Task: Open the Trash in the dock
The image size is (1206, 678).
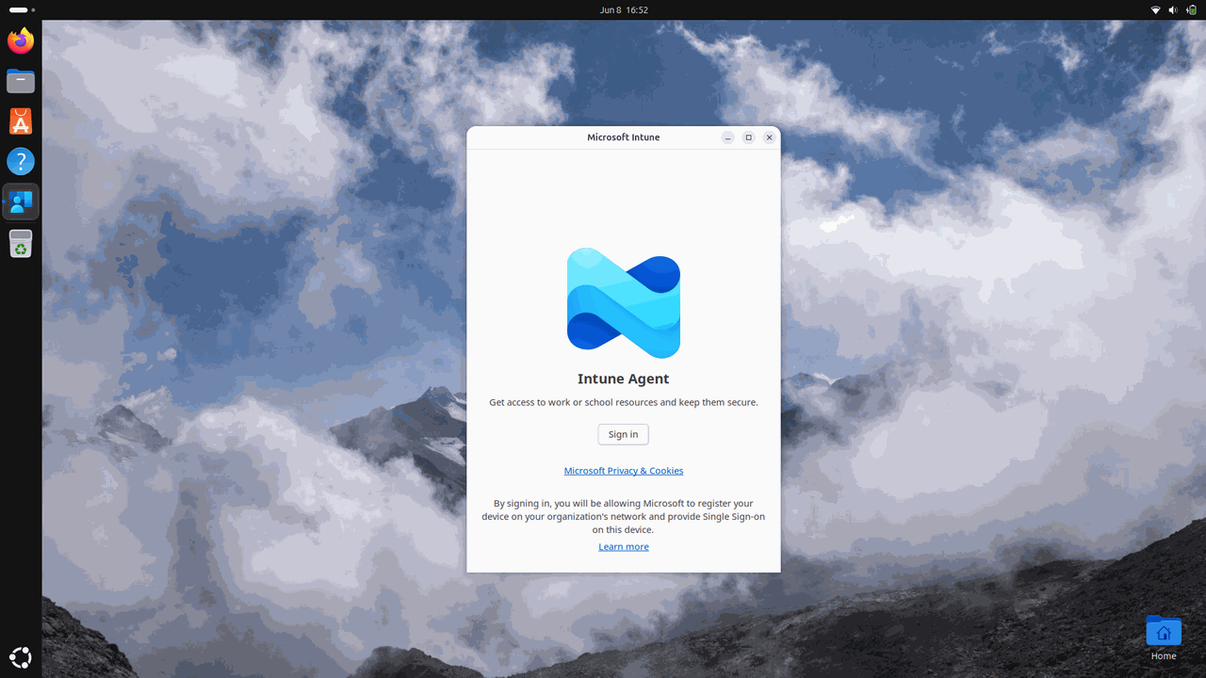Action: coord(21,243)
